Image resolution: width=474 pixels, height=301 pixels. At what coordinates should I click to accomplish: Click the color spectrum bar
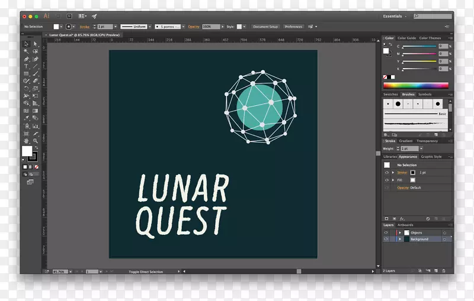[415, 85]
